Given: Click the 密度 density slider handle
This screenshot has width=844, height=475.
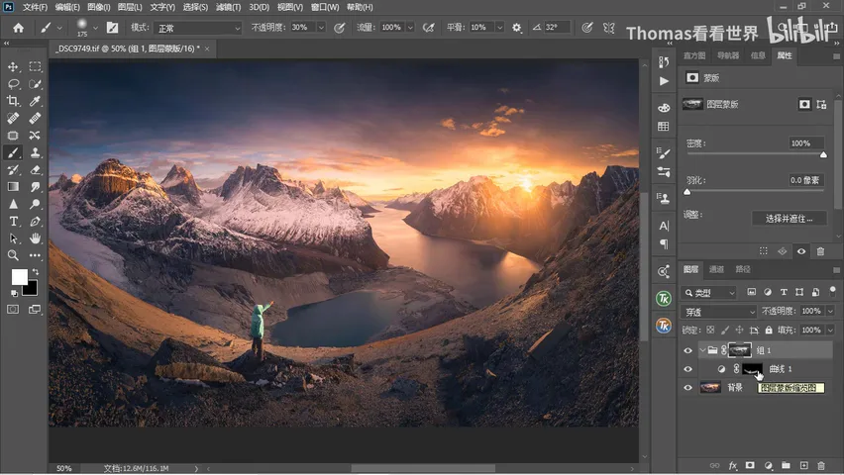Looking at the screenshot, I should coord(823,155).
